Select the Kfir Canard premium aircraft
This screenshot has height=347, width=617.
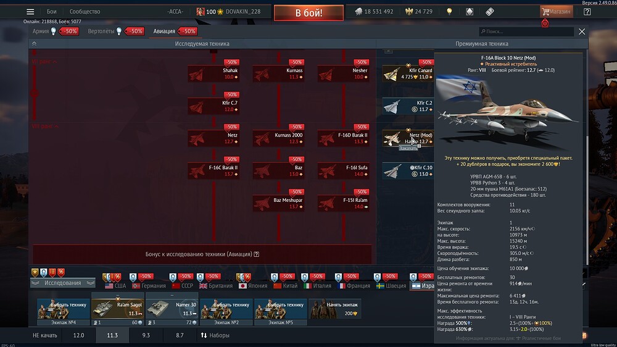[408, 73]
